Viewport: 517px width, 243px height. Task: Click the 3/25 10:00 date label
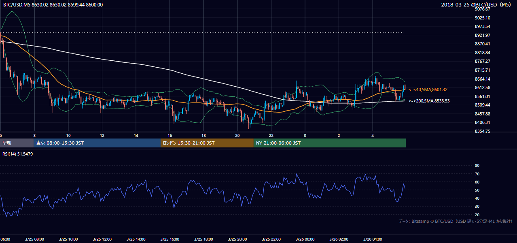click(x=68, y=239)
